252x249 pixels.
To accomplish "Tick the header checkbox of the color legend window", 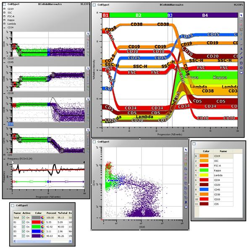I will 194,144.
